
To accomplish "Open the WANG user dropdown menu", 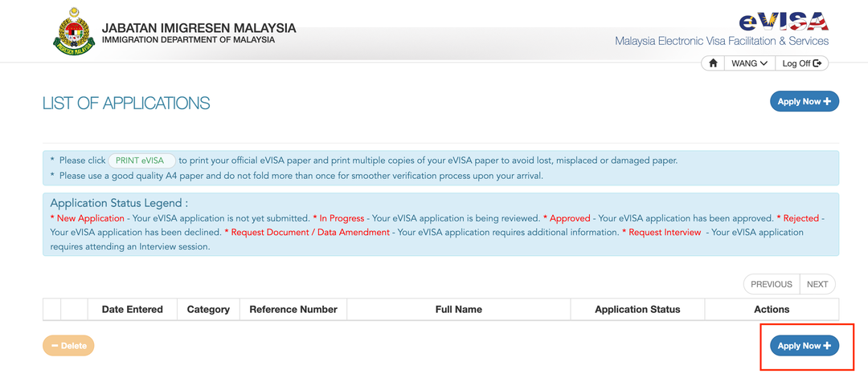I will 749,63.
